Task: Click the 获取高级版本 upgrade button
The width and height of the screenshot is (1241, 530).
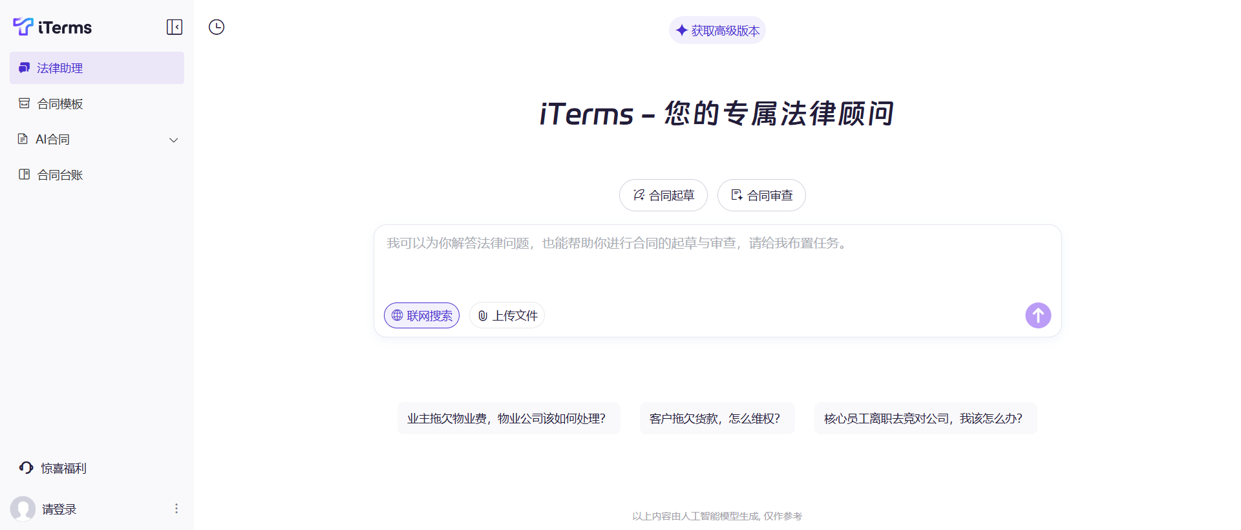Action: (717, 30)
